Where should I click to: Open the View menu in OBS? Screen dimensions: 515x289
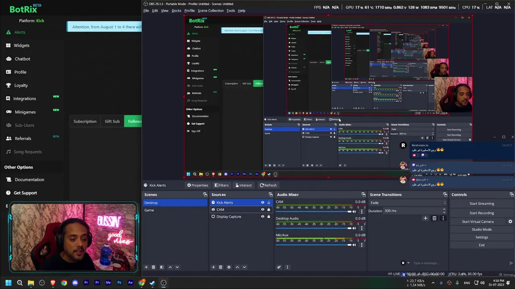(x=165, y=10)
